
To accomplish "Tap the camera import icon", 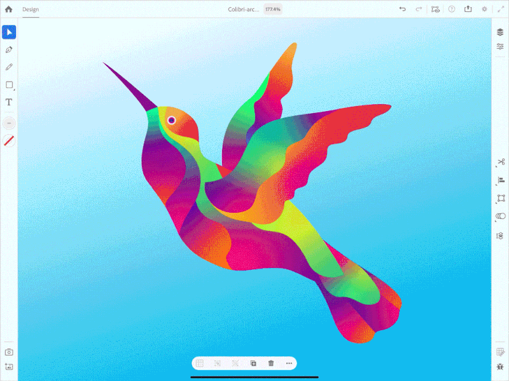I will pos(9,351).
